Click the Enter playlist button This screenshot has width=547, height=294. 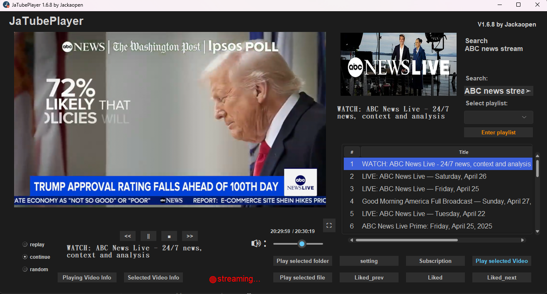(498, 132)
